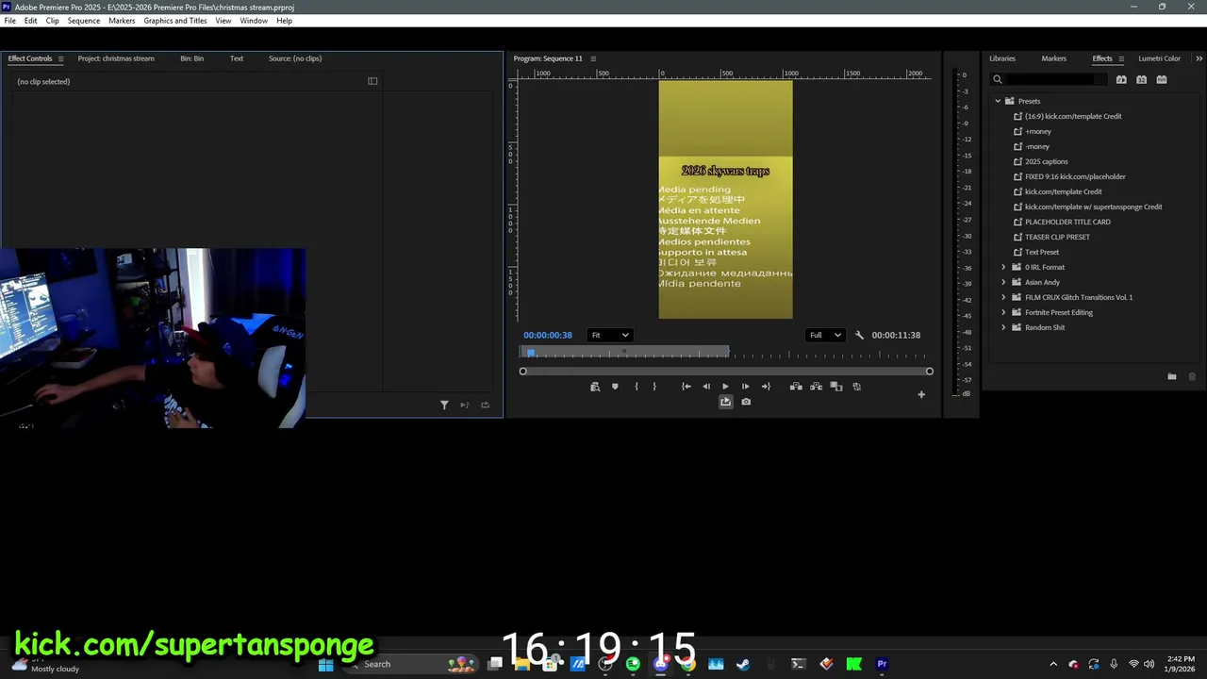The image size is (1207, 679).
Task: Select the +money preset
Action: click(x=1037, y=131)
